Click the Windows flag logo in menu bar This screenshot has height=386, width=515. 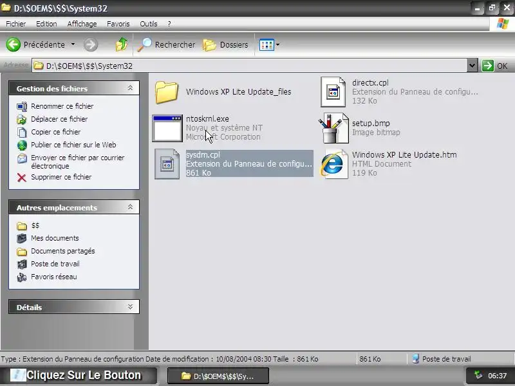pos(503,24)
